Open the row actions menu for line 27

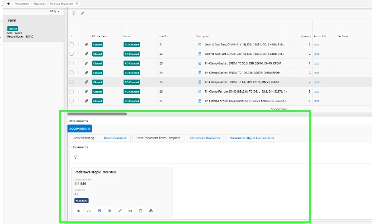click(79, 101)
